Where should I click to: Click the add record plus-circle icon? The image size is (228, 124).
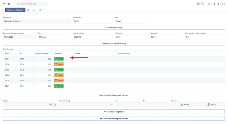[x=203, y=4]
